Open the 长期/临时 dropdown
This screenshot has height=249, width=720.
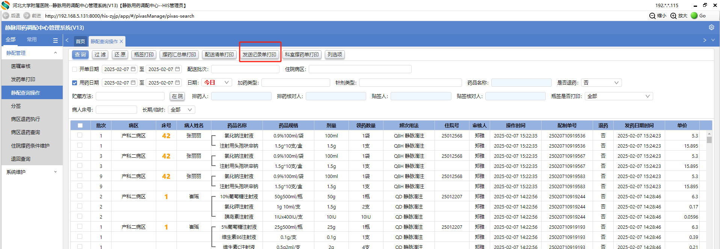point(182,110)
